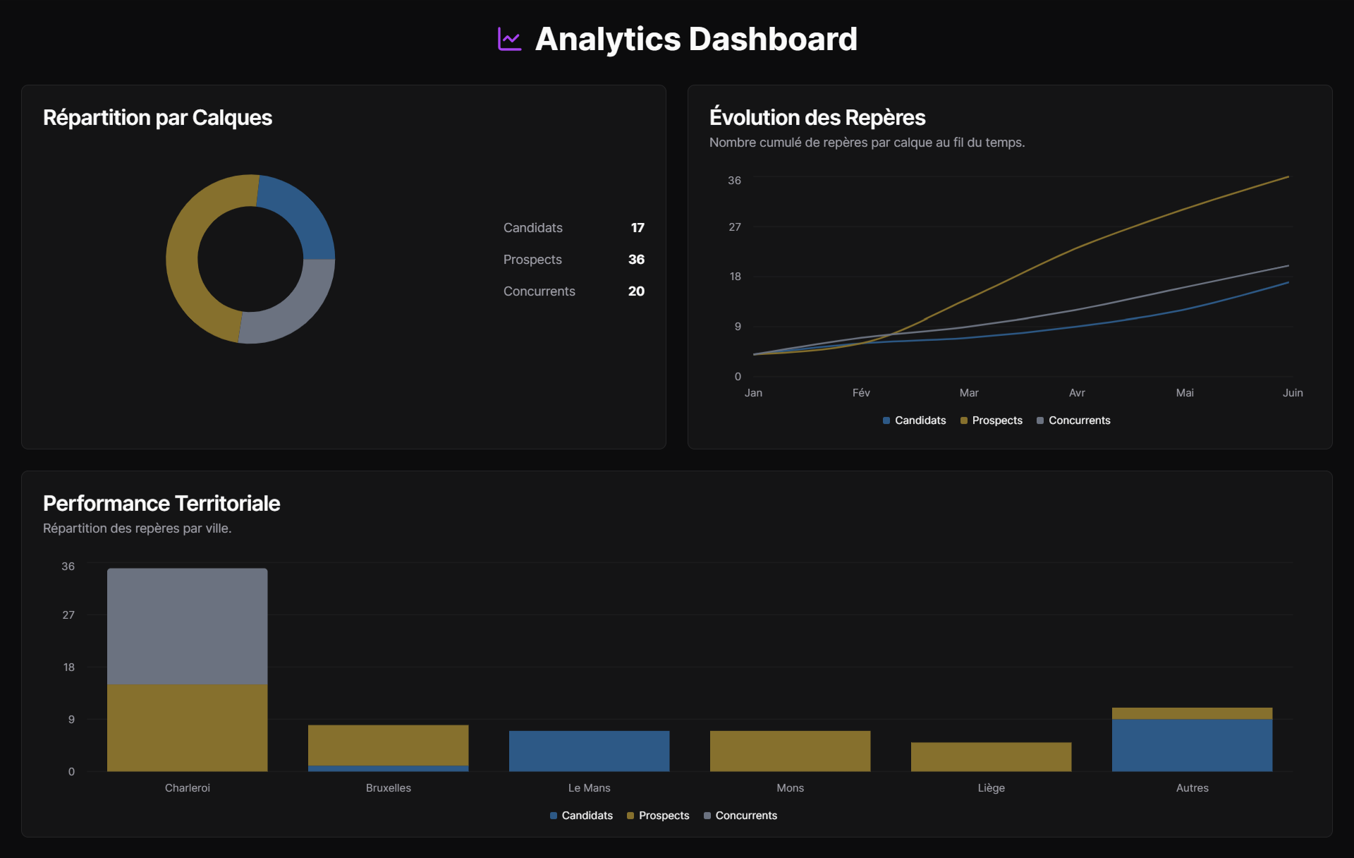Toggle the Prospects series in the bar chart legend
Viewport: 1354px width, 858px height.
(658, 816)
